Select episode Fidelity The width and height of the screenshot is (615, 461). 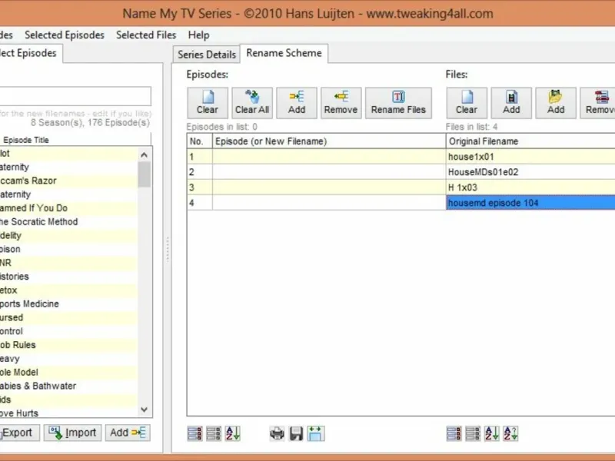(x=68, y=236)
